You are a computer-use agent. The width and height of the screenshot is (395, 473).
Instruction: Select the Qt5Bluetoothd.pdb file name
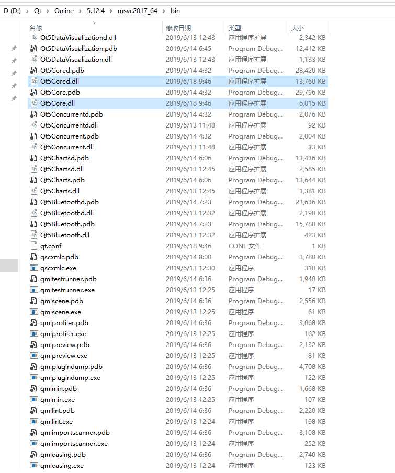(x=70, y=202)
